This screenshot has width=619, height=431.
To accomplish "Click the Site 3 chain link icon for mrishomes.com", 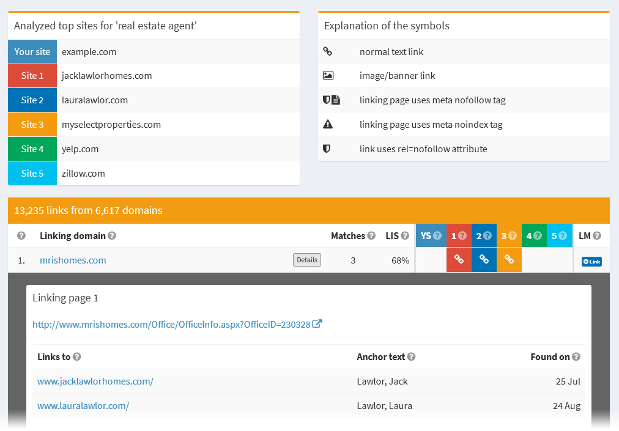I will pyautogui.click(x=509, y=260).
